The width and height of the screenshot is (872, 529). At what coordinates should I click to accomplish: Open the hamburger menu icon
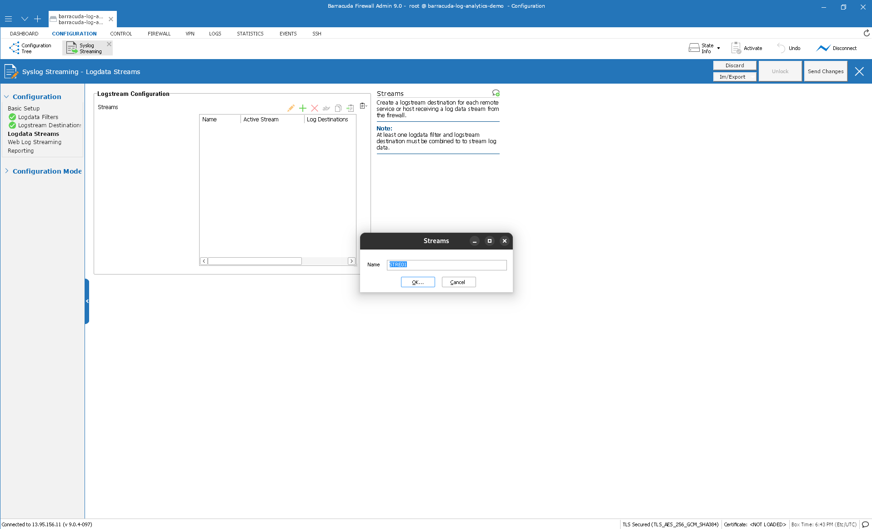click(8, 19)
